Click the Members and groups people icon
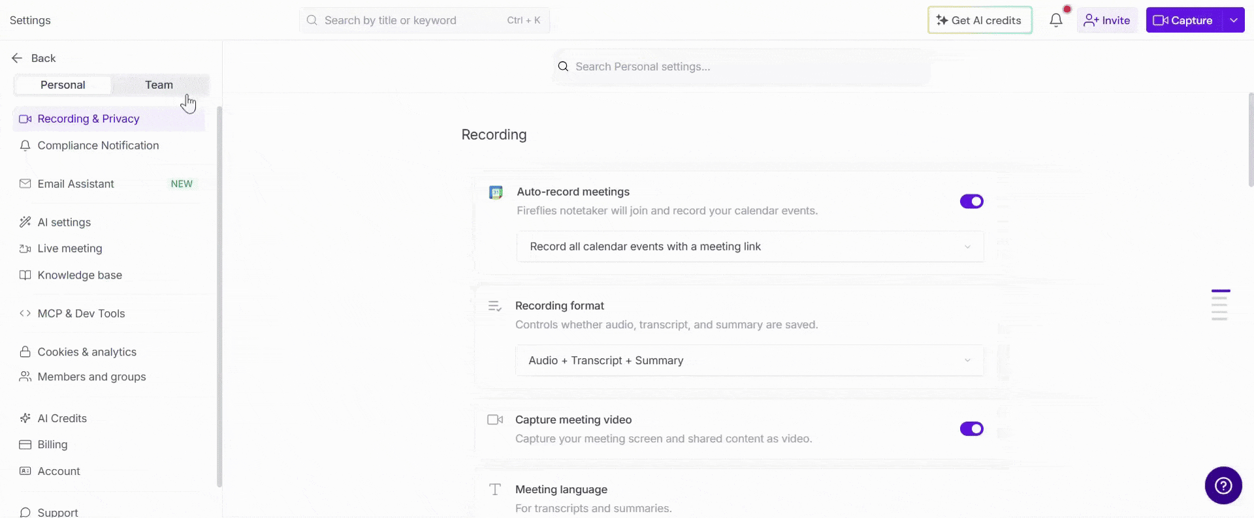The image size is (1254, 518). [25, 377]
